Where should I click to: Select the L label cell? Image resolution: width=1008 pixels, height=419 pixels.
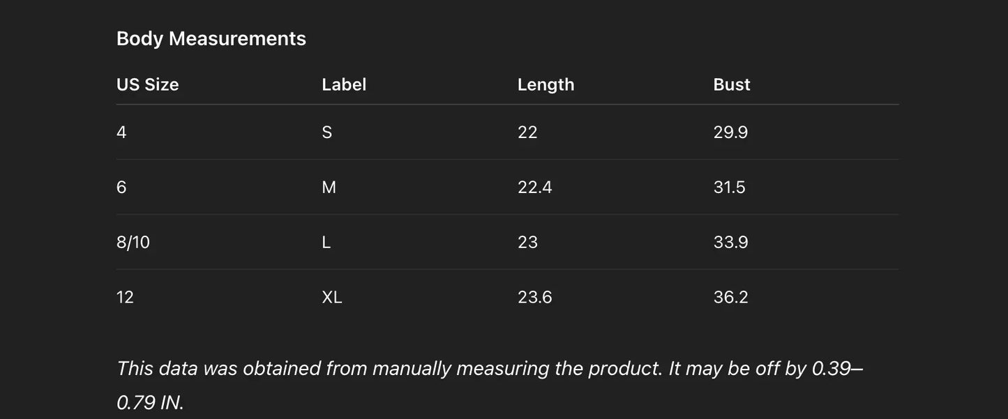click(x=326, y=243)
